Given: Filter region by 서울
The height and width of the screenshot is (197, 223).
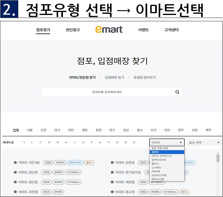Looking at the screenshot, I should (30, 130).
